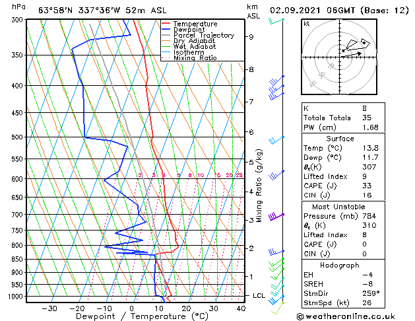Viewport: 415px width, 321px height.
Task: Click the 500 hPa pressure axis label
Action: [17, 137]
